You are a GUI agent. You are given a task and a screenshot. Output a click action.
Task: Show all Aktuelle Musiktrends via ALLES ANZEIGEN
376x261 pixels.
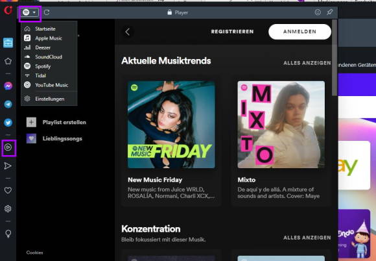coord(307,63)
